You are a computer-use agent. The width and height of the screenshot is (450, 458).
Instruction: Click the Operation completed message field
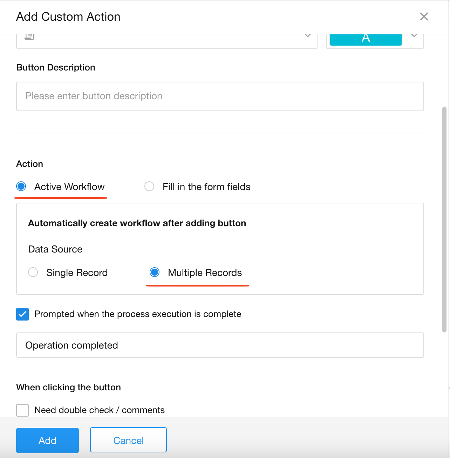click(x=220, y=345)
